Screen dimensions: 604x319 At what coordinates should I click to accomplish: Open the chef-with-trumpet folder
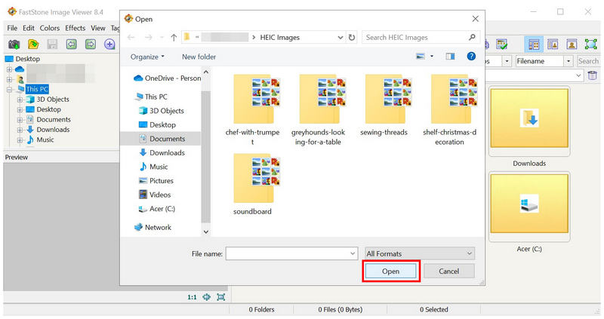tap(252, 109)
